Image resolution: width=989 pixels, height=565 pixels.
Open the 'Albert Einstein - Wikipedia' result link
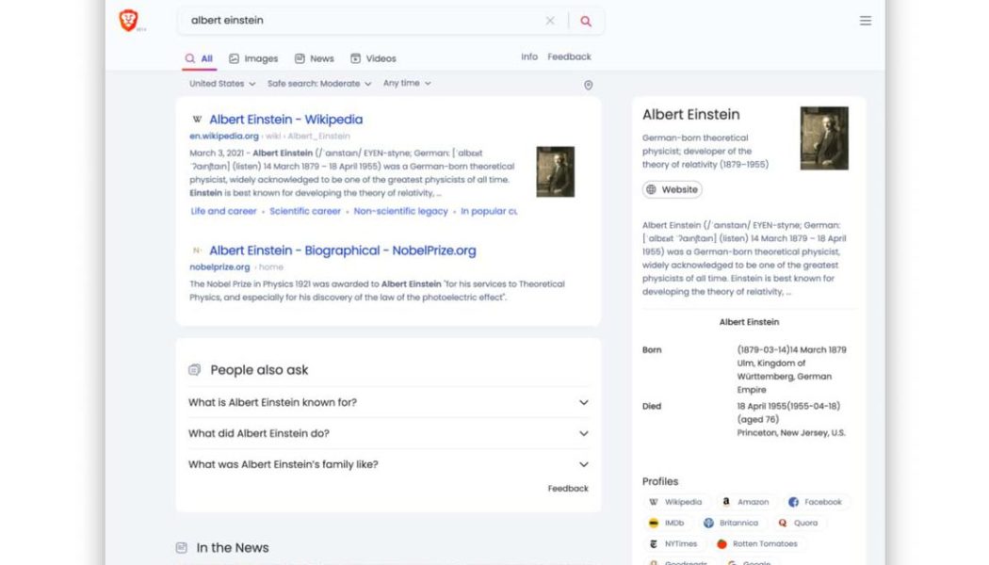pyautogui.click(x=287, y=119)
